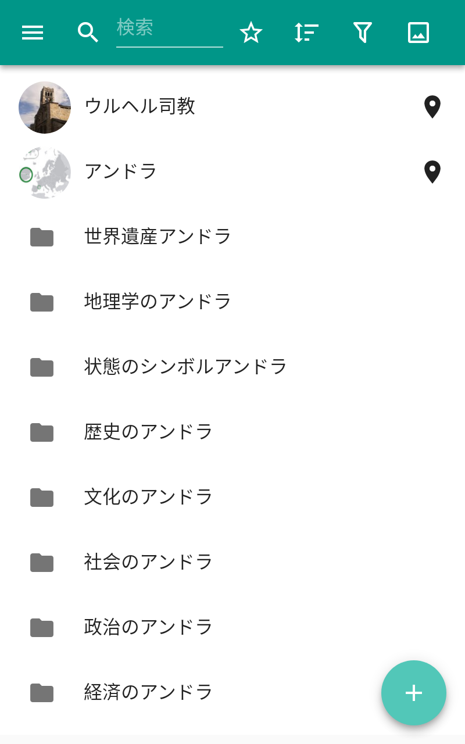Show アンドラ location pin on map
This screenshot has width=465, height=744.
432,172
